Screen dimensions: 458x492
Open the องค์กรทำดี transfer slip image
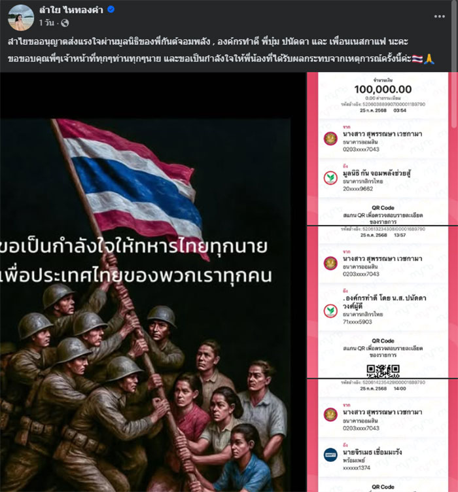pyautogui.click(x=382, y=302)
